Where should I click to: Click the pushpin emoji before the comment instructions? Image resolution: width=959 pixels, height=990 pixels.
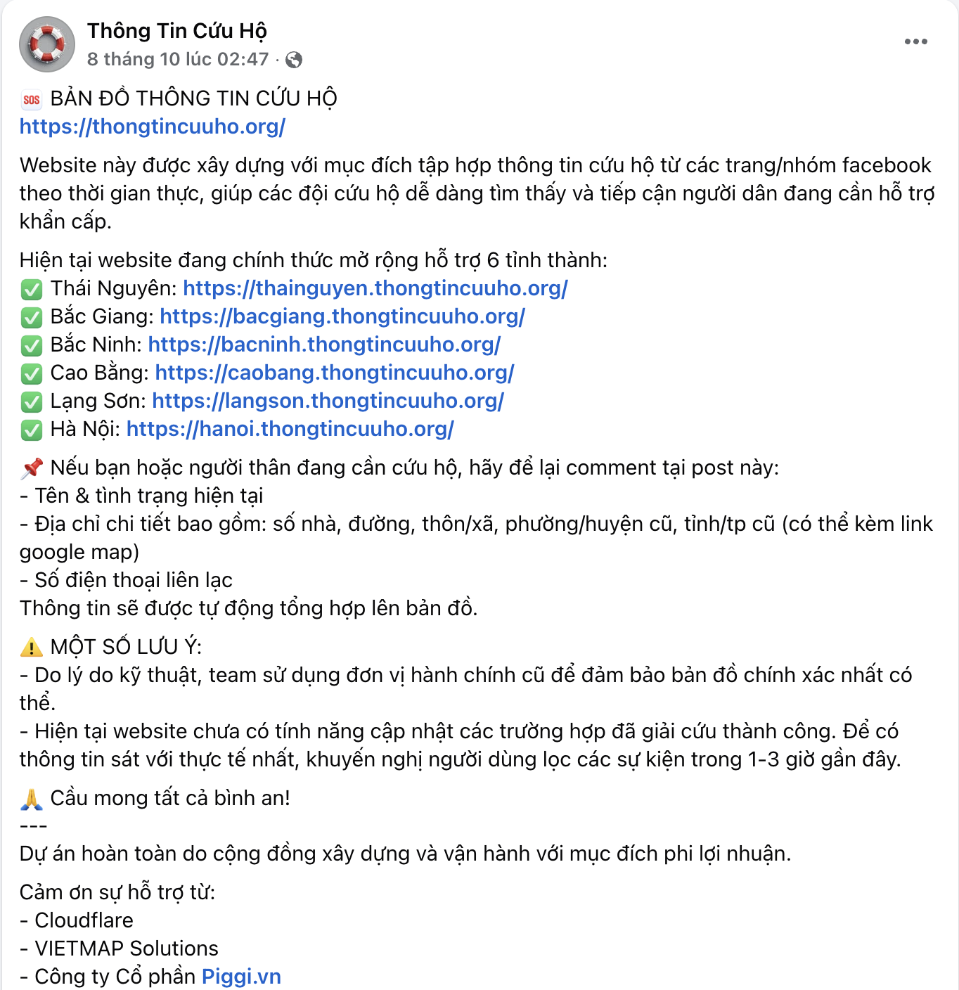tap(32, 468)
